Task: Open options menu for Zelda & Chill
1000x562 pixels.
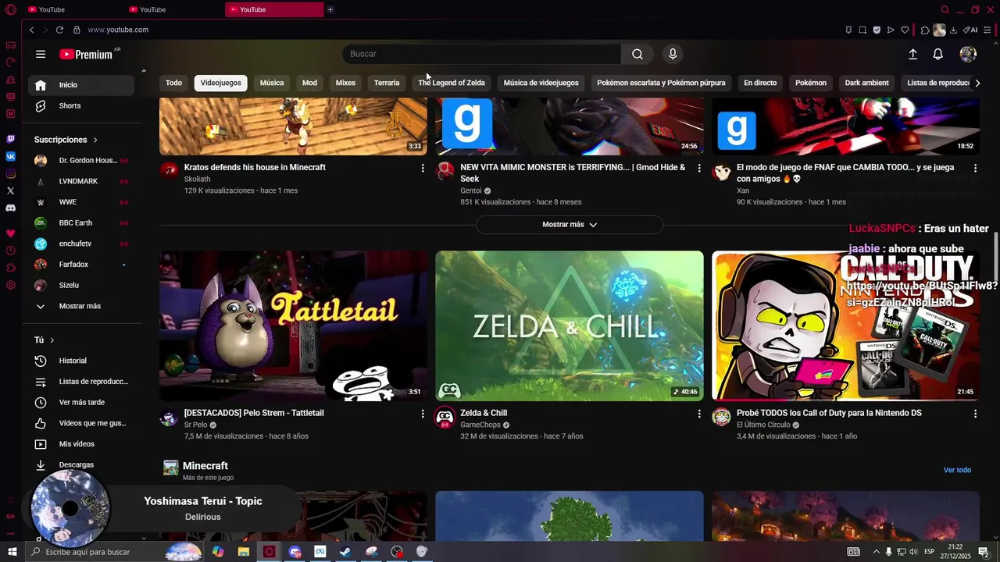Action: [x=699, y=414]
